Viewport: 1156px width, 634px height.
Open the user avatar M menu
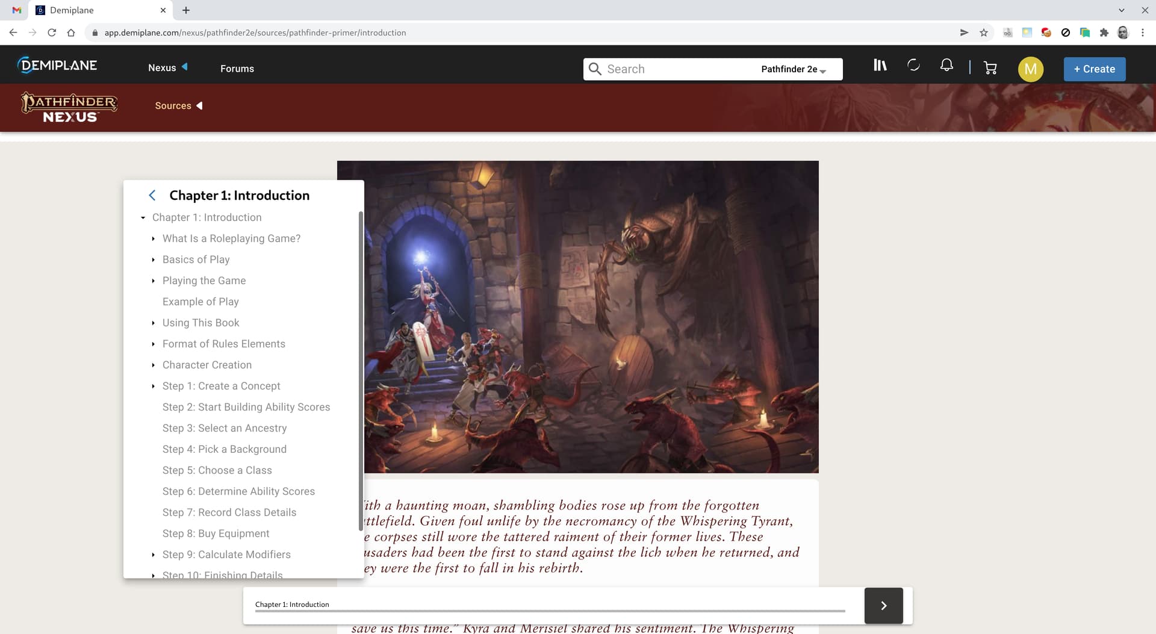pyautogui.click(x=1030, y=69)
